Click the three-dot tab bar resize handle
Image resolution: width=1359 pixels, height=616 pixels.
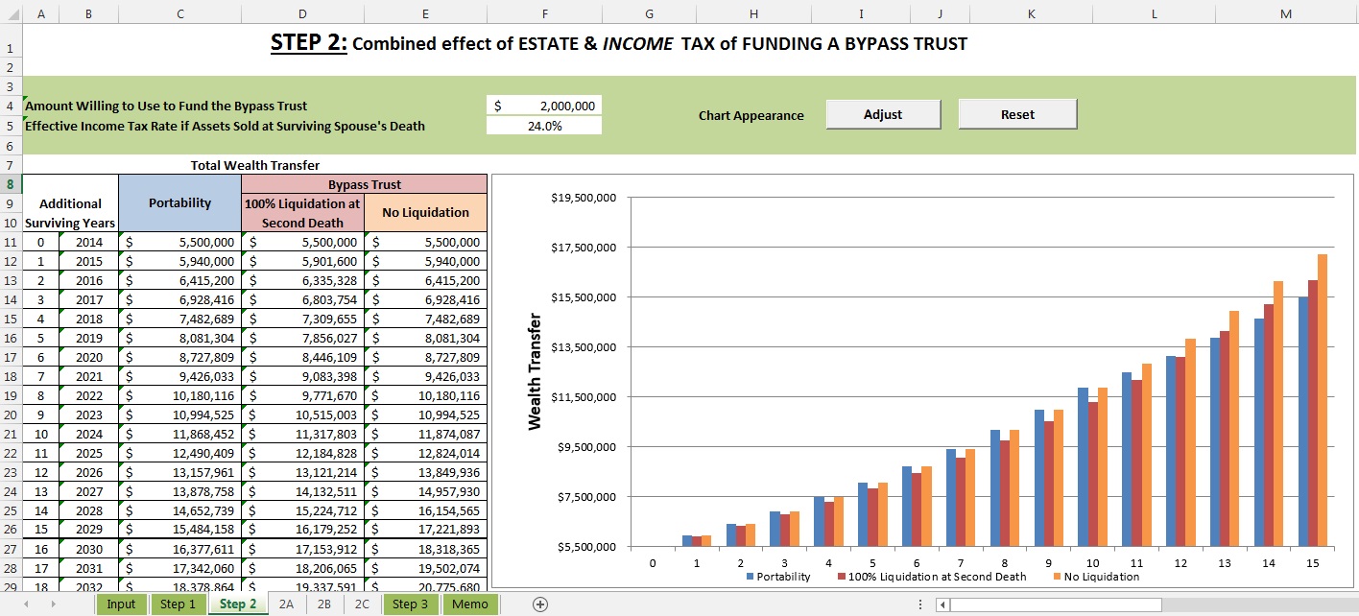click(919, 604)
